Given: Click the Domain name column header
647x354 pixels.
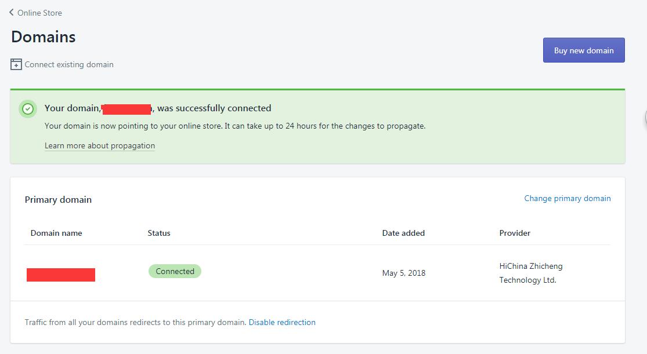Looking at the screenshot, I should click(56, 233).
